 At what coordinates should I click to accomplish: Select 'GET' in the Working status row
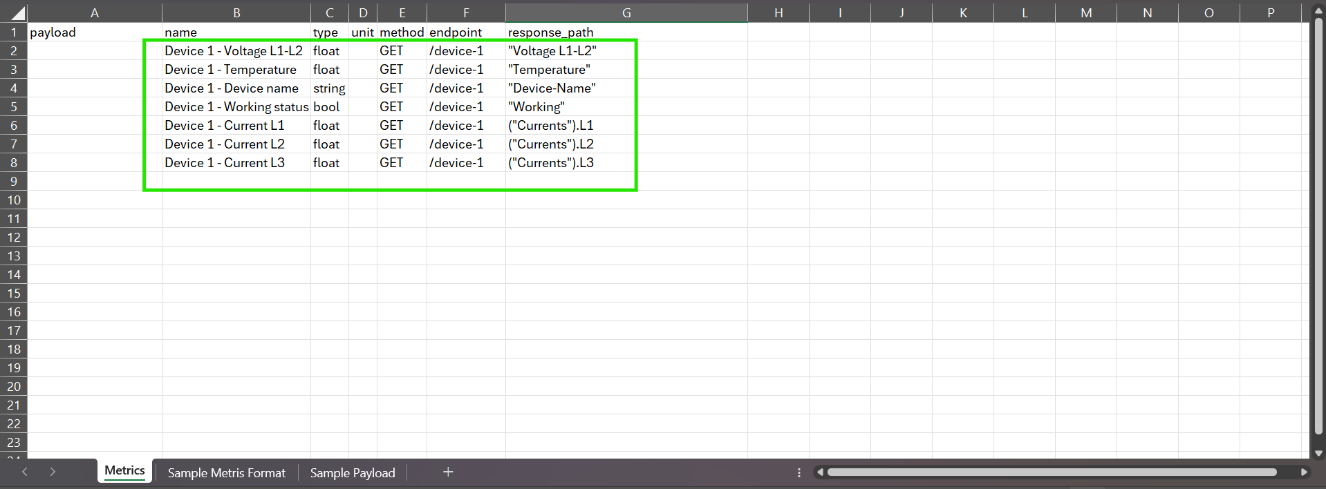402,106
